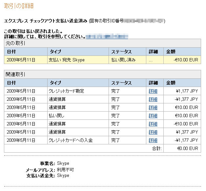Open 詳細 link for クレジットカード勘定 row
The image size is (206, 191).
click(153, 91)
